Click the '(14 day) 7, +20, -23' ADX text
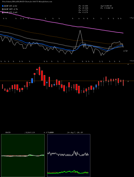The width and height of the screenshot is (134, 177). (x=75, y=132)
